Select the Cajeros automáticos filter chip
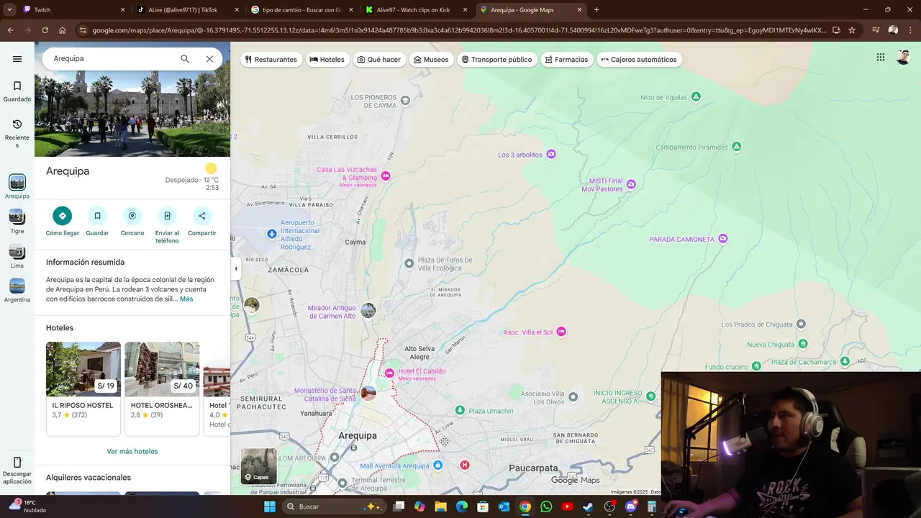The width and height of the screenshot is (921, 518). coord(638,60)
